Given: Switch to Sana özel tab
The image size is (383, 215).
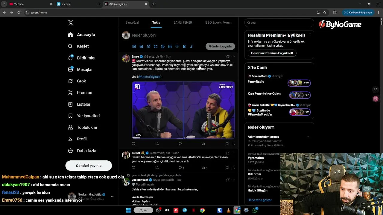Looking at the screenshot, I should click(132, 22).
